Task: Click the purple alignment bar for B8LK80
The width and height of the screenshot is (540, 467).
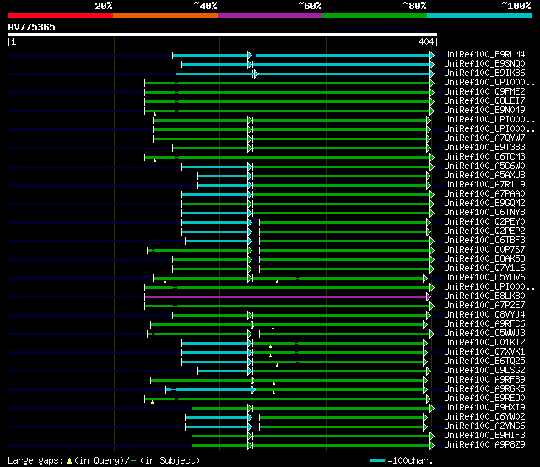Action: (286, 296)
